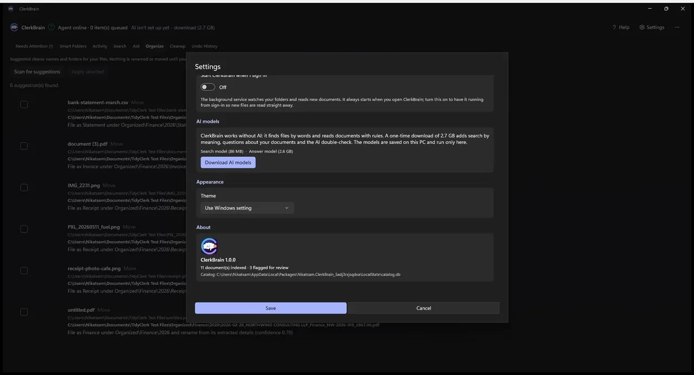Check the PXL_20260511_fuel.png suggestion checkbox

coord(24,229)
